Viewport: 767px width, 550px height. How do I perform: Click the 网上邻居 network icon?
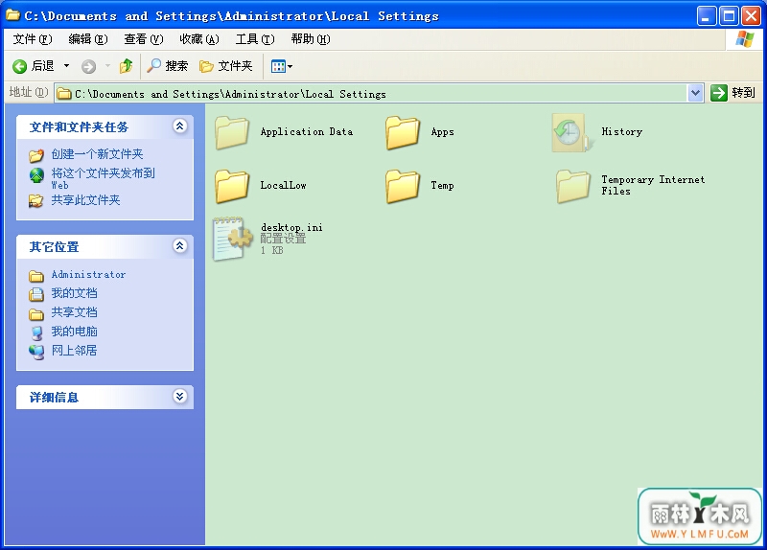click(36, 352)
